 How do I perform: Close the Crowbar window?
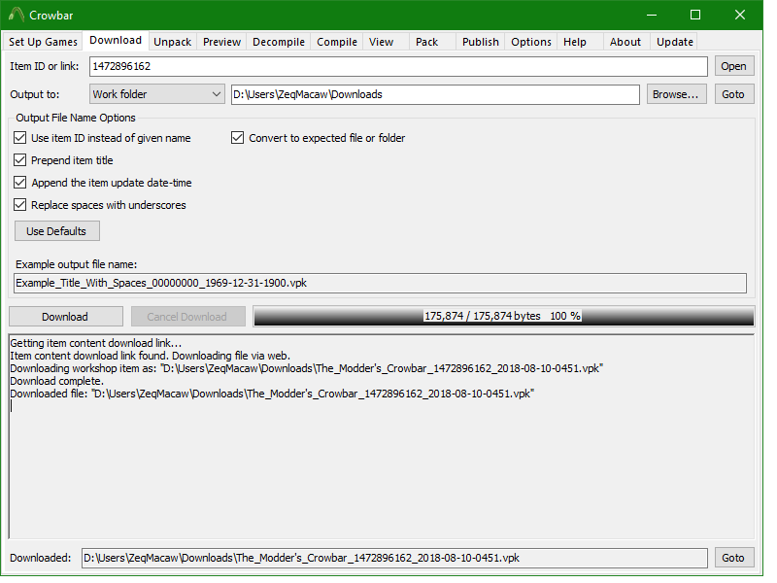click(740, 15)
